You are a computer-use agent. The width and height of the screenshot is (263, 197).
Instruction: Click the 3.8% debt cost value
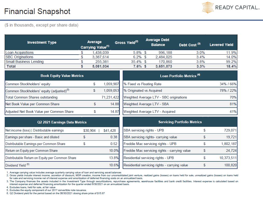[x=201, y=62]
